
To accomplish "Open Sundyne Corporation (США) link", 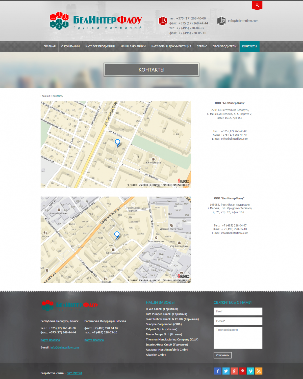I will [x=164, y=324].
